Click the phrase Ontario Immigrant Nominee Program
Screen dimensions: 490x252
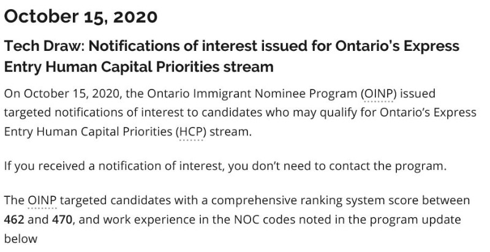252,93
